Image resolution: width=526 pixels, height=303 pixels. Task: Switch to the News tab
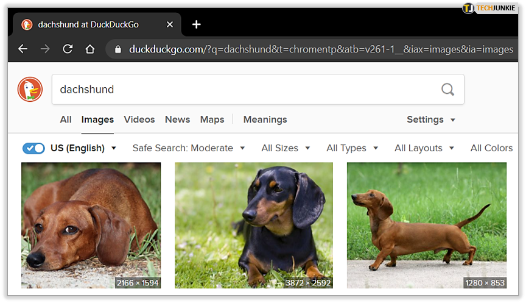(x=177, y=119)
